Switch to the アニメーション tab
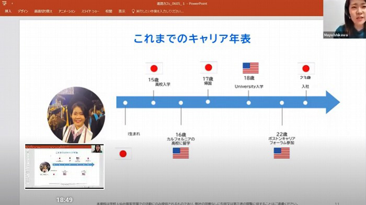Image resolution: width=366 pixels, height=205 pixels. 67,11
